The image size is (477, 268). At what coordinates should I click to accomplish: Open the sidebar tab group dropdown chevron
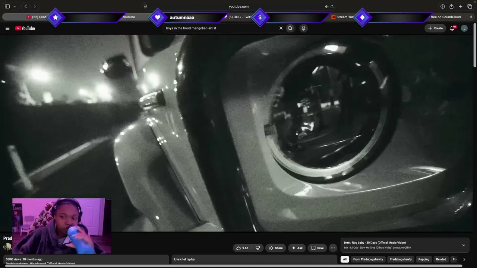(x=15, y=6)
